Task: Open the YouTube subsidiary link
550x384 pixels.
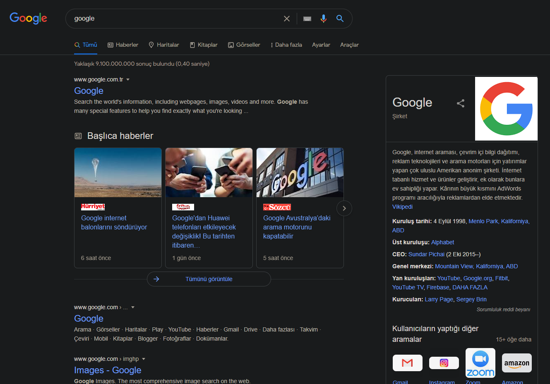Action: 449,278
